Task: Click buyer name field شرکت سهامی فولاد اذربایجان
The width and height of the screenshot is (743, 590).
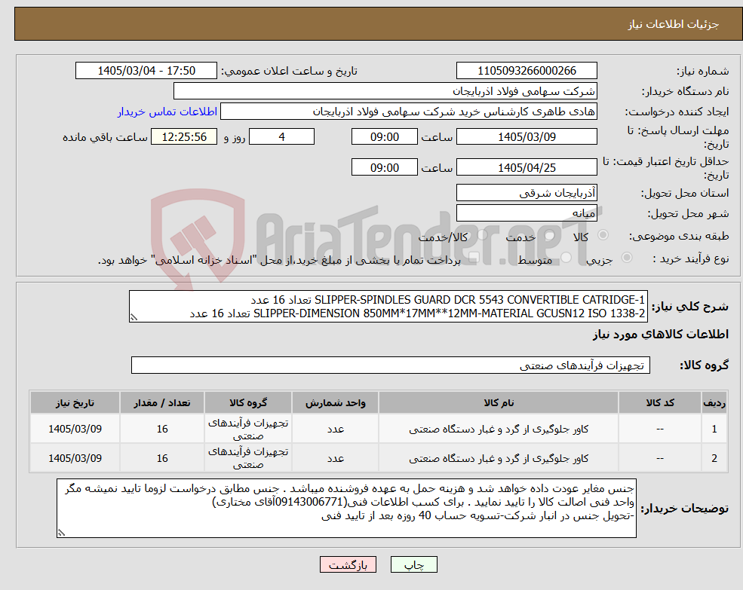Action: click(385, 91)
